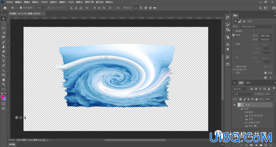Open the 预设 preset dropdown
Viewport: 276px width, 147px height.
256,27
